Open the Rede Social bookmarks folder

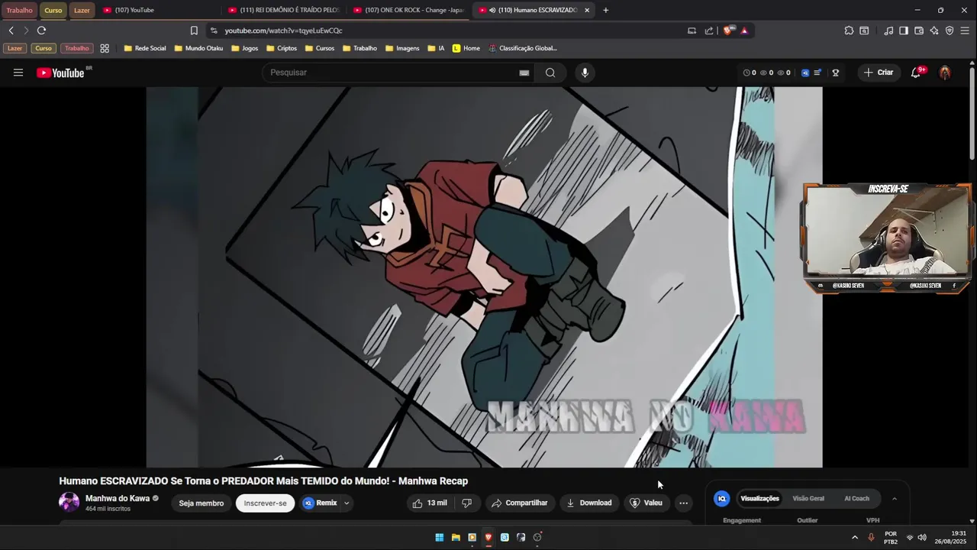(145, 48)
